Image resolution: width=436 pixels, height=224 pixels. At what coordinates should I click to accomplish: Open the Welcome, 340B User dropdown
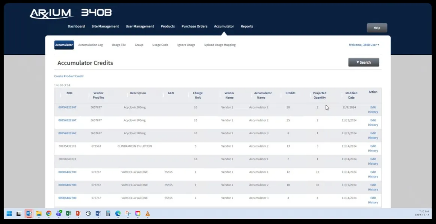364,45
